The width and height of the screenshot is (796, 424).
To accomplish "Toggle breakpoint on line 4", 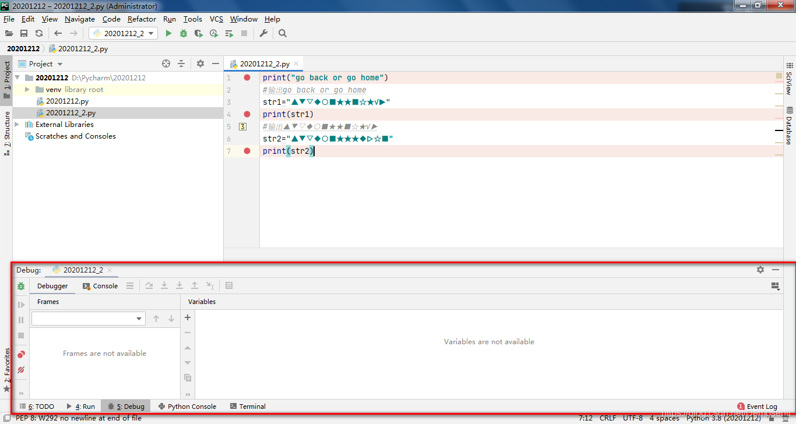I will coord(247,114).
